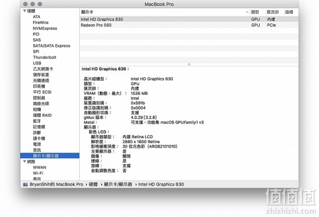
Task: Click revision ID 0x0004
Action: [x=138, y=108]
